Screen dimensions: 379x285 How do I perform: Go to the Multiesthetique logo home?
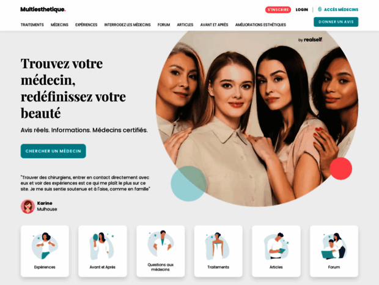[x=43, y=9]
